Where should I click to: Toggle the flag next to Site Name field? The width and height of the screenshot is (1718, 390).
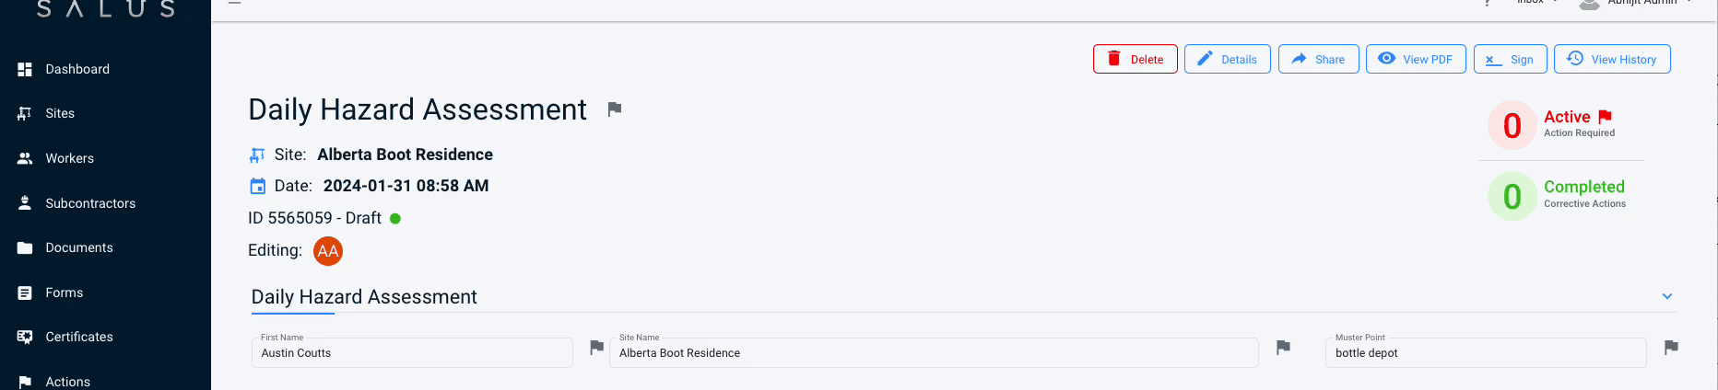(x=1283, y=347)
